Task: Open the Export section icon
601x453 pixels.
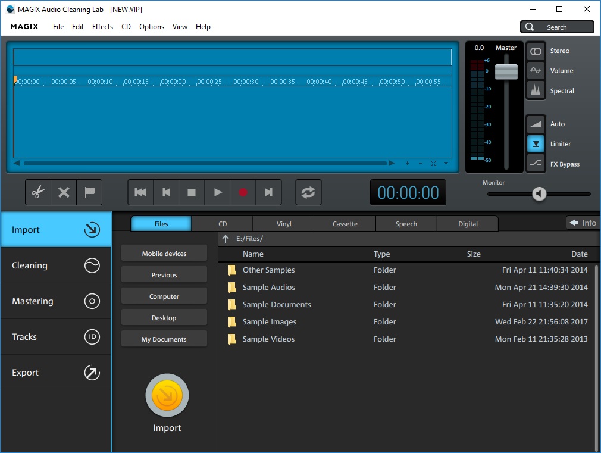Action: point(92,372)
